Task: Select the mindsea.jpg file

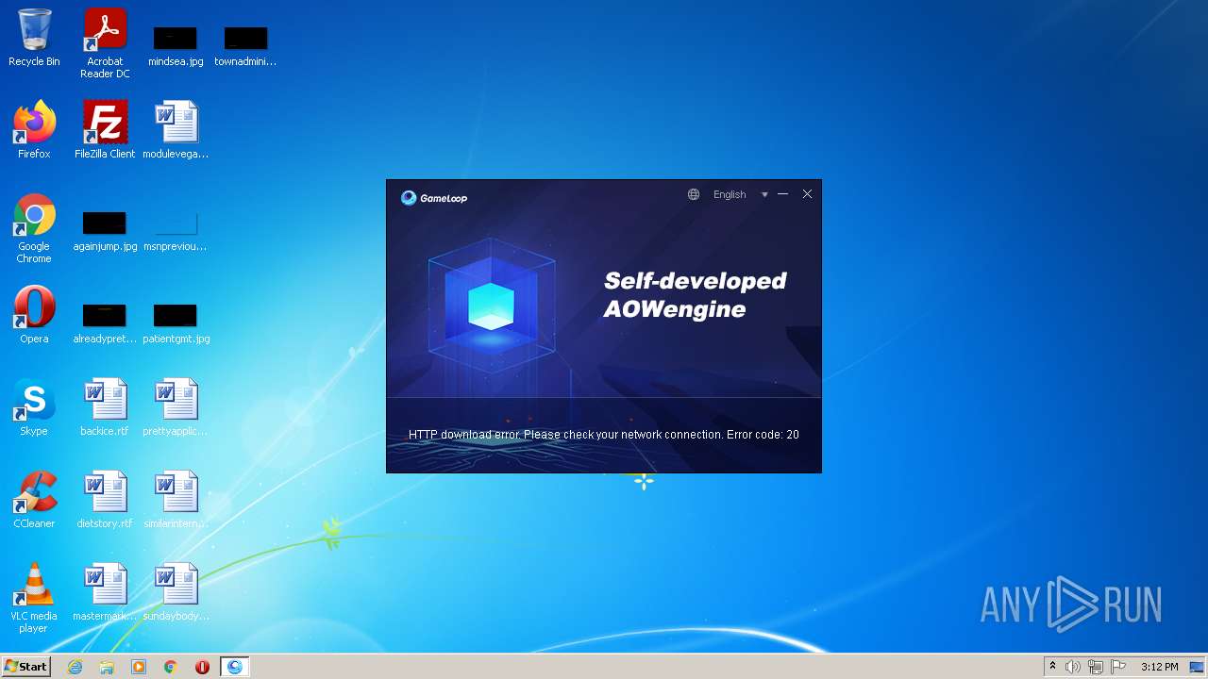Action: coord(176,46)
